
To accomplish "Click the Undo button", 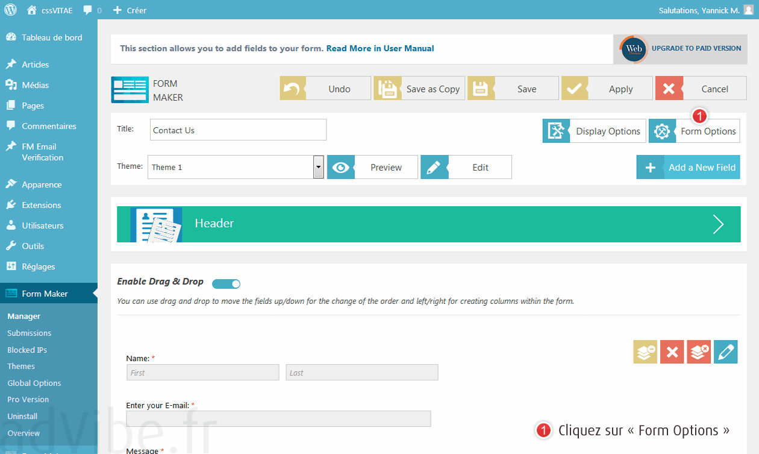I will click(x=325, y=89).
